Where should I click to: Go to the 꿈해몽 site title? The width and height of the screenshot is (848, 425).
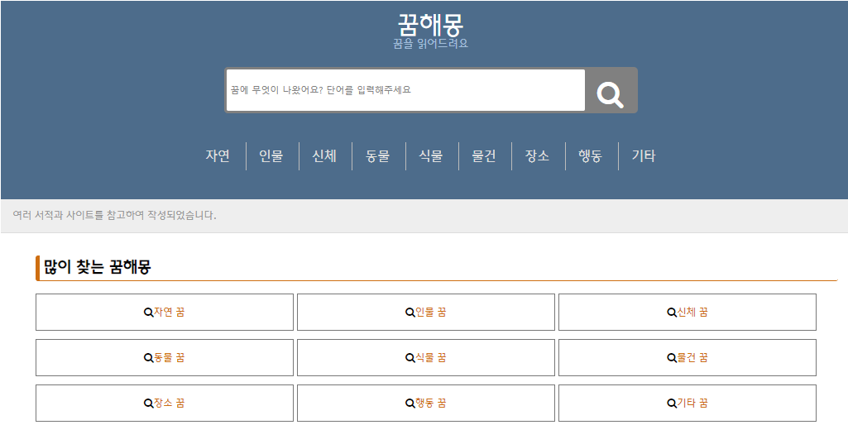click(x=430, y=24)
